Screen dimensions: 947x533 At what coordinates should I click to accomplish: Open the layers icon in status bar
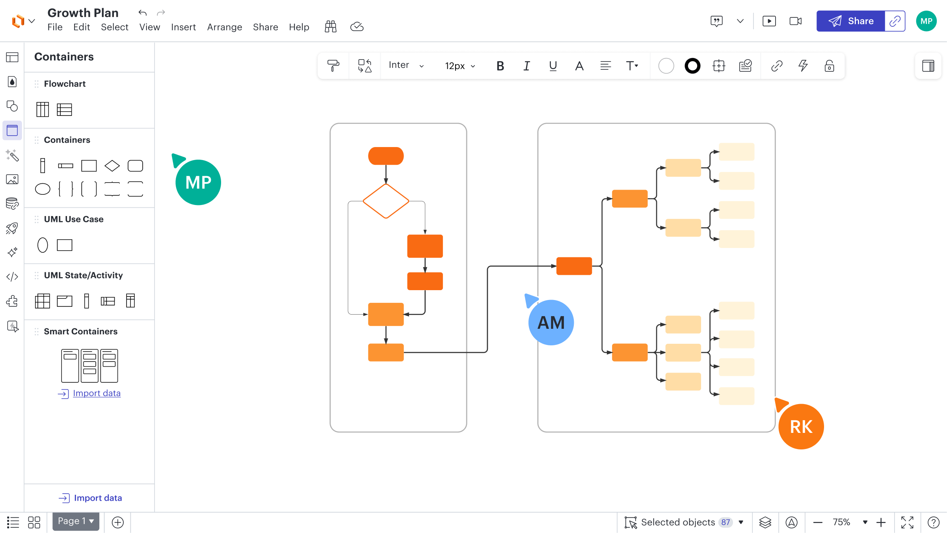click(x=765, y=522)
